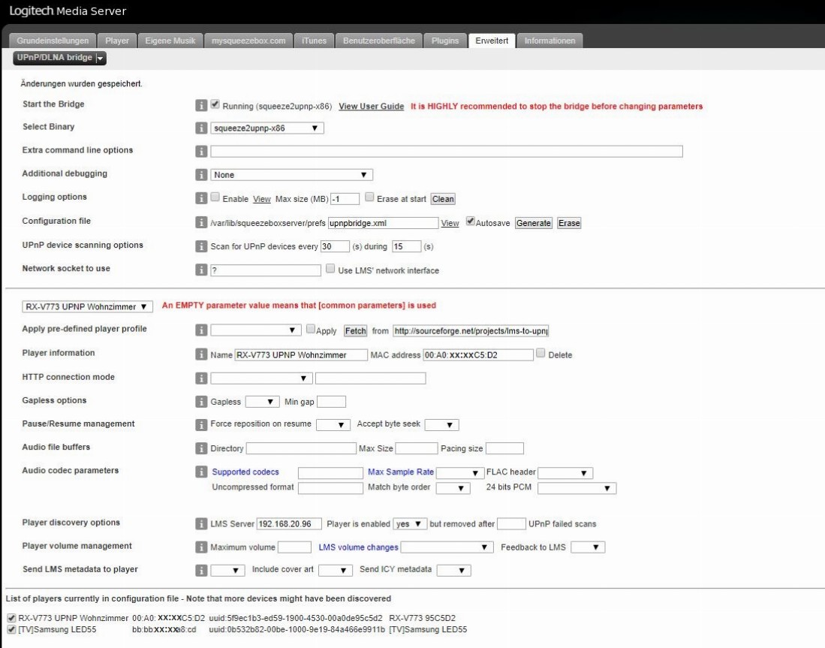This screenshot has height=648, width=825.
Task: Switch to Player tab
Action: point(117,41)
